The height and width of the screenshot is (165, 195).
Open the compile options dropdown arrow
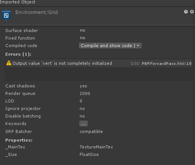[x=138, y=46]
